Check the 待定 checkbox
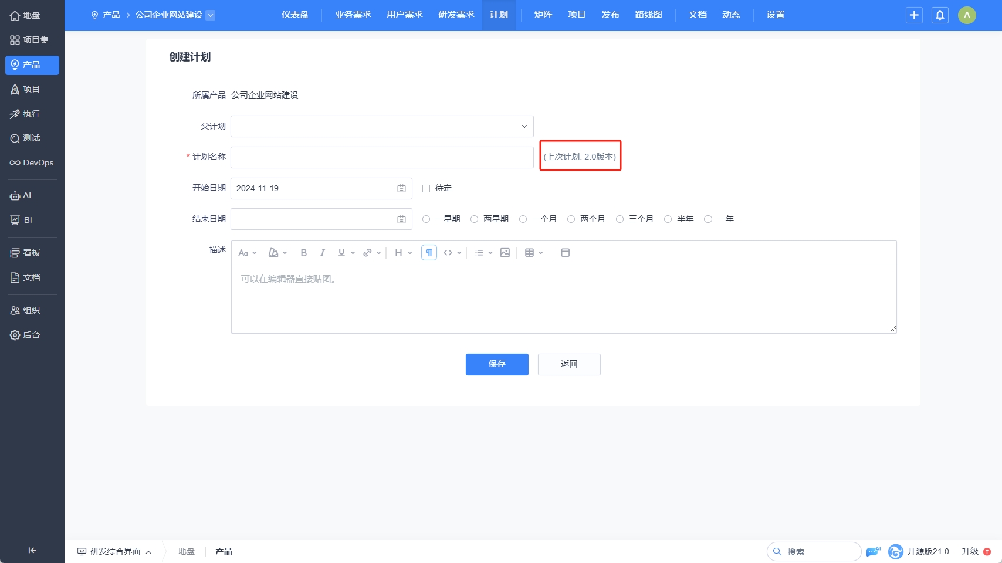The height and width of the screenshot is (563, 1002). (x=426, y=188)
